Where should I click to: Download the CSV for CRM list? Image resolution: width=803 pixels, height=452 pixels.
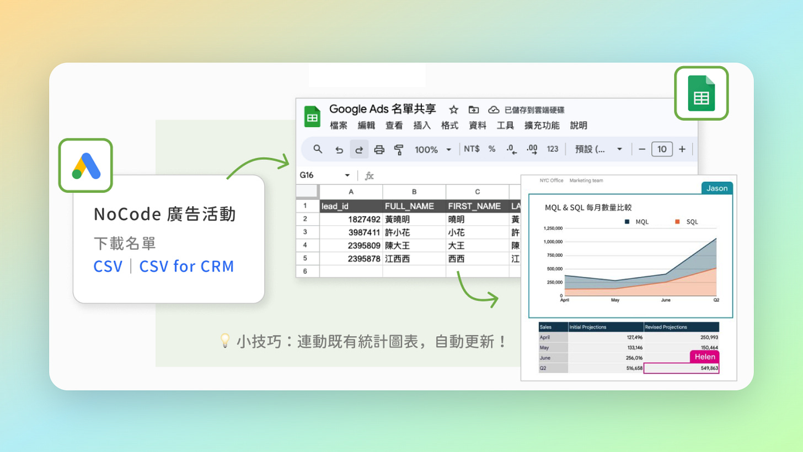[x=187, y=266]
